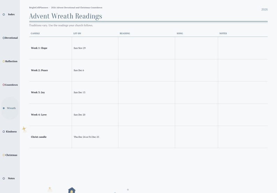This screenshot has width=277, height=193.
Task: Click the Reading field for Week 2: Peace
Action: pyautogui.click(x=147, y=70)
